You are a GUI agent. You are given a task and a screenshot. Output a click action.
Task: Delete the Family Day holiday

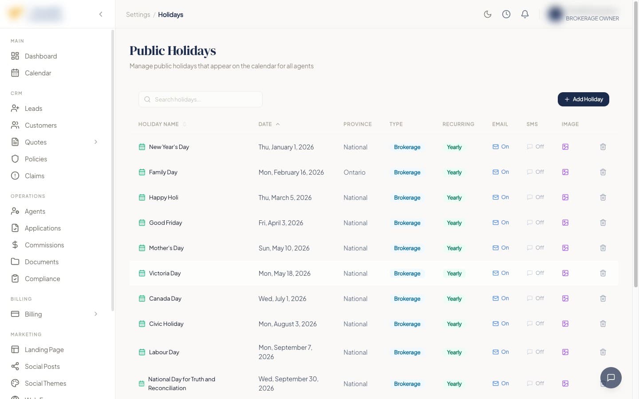coord(603,172)
